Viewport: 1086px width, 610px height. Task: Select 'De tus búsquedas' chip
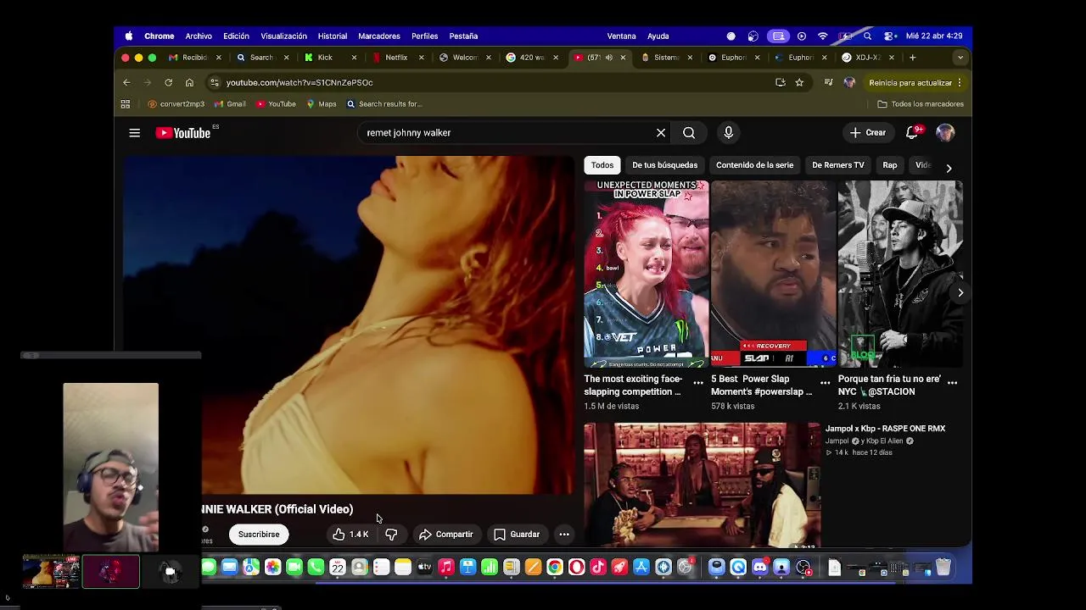(664, 165)
